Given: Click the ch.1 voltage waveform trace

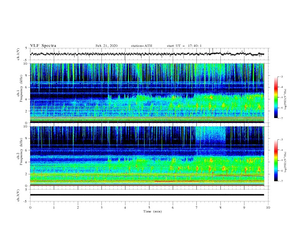Looking at the screenshot, I should tap(147, 54).
